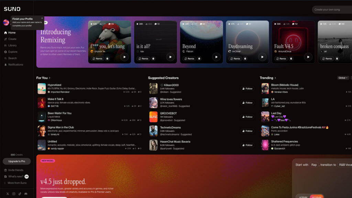Screen dimensions: 352x198
Task: Expand the Trending section chevron
Action: coord(275,78)
